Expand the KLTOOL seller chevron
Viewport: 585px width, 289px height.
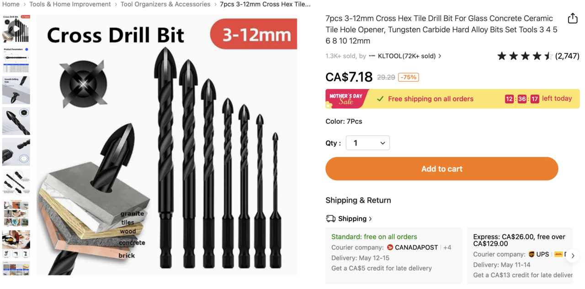[440, 56]
